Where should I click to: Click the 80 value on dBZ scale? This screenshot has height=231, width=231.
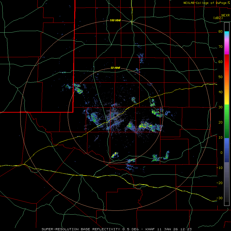click(x=220, y=32)
